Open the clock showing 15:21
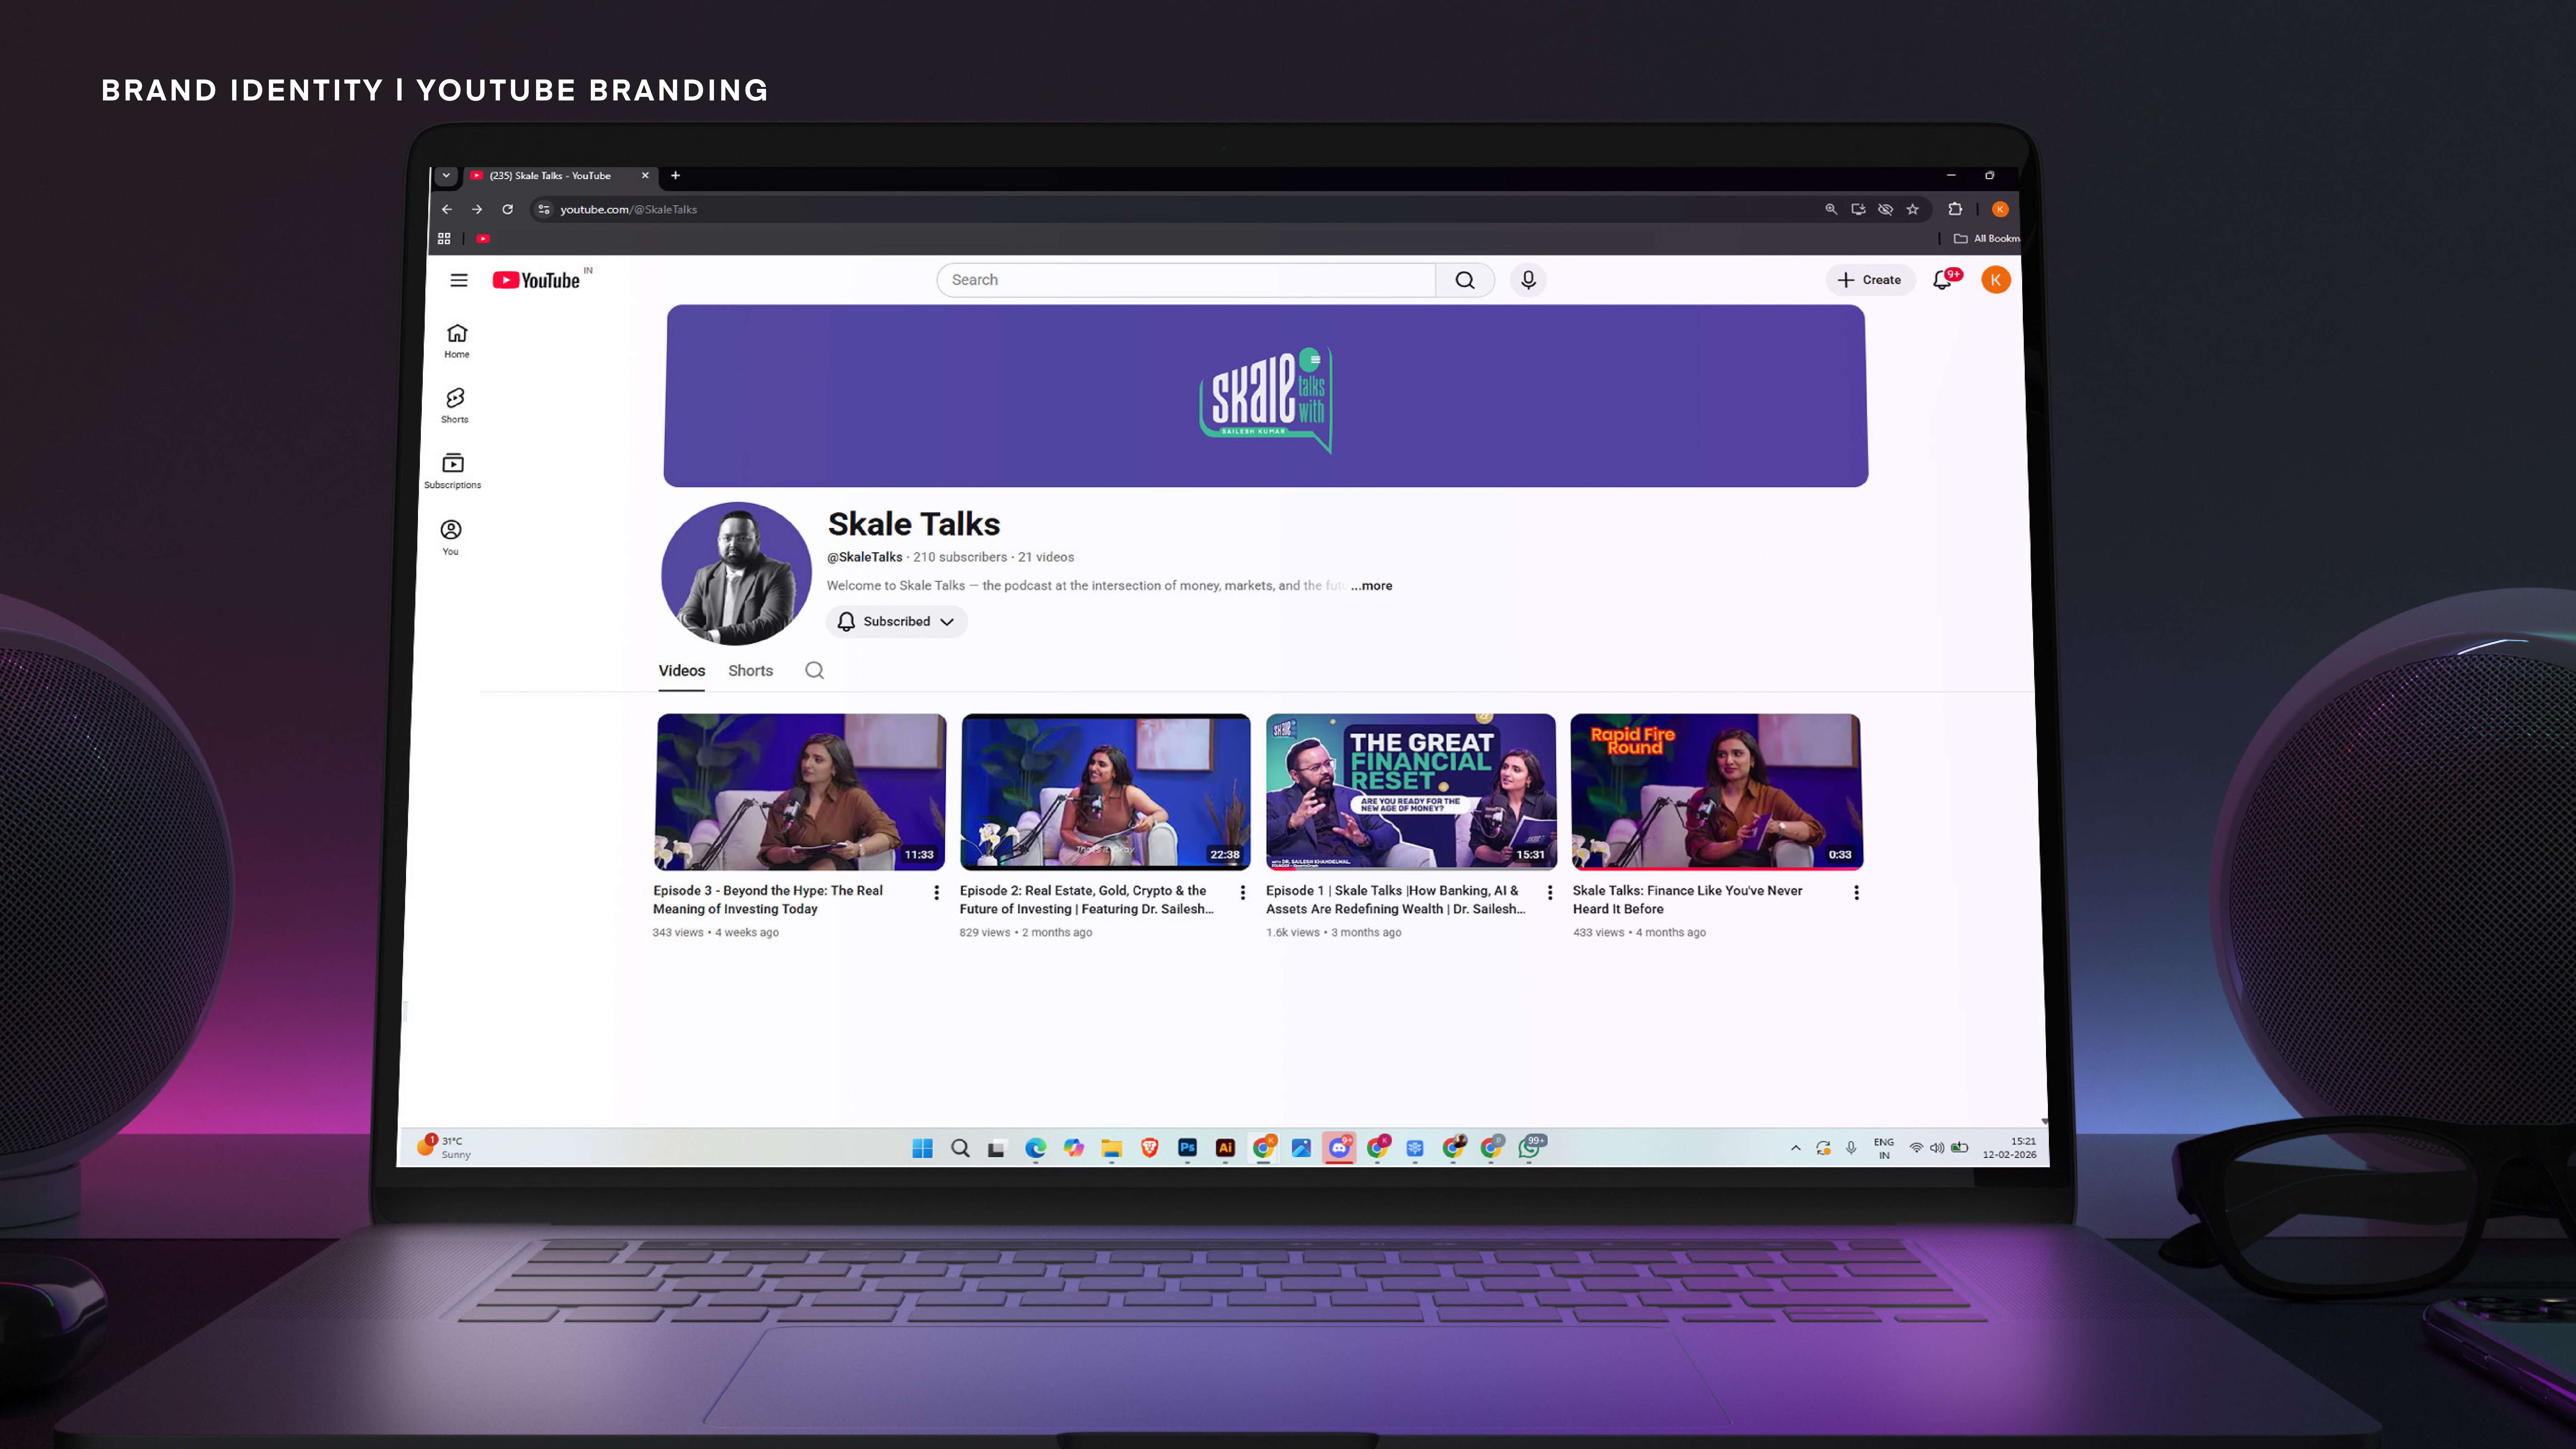The height and width of the screenshot is (1449, 2576). click(x=2010, y=1148)
